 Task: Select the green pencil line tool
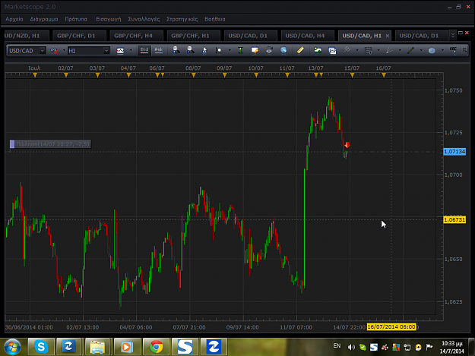tap(410, 51)
